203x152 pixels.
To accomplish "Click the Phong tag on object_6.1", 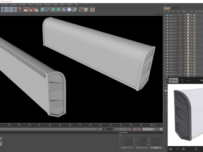I will (x=185, y=30).
